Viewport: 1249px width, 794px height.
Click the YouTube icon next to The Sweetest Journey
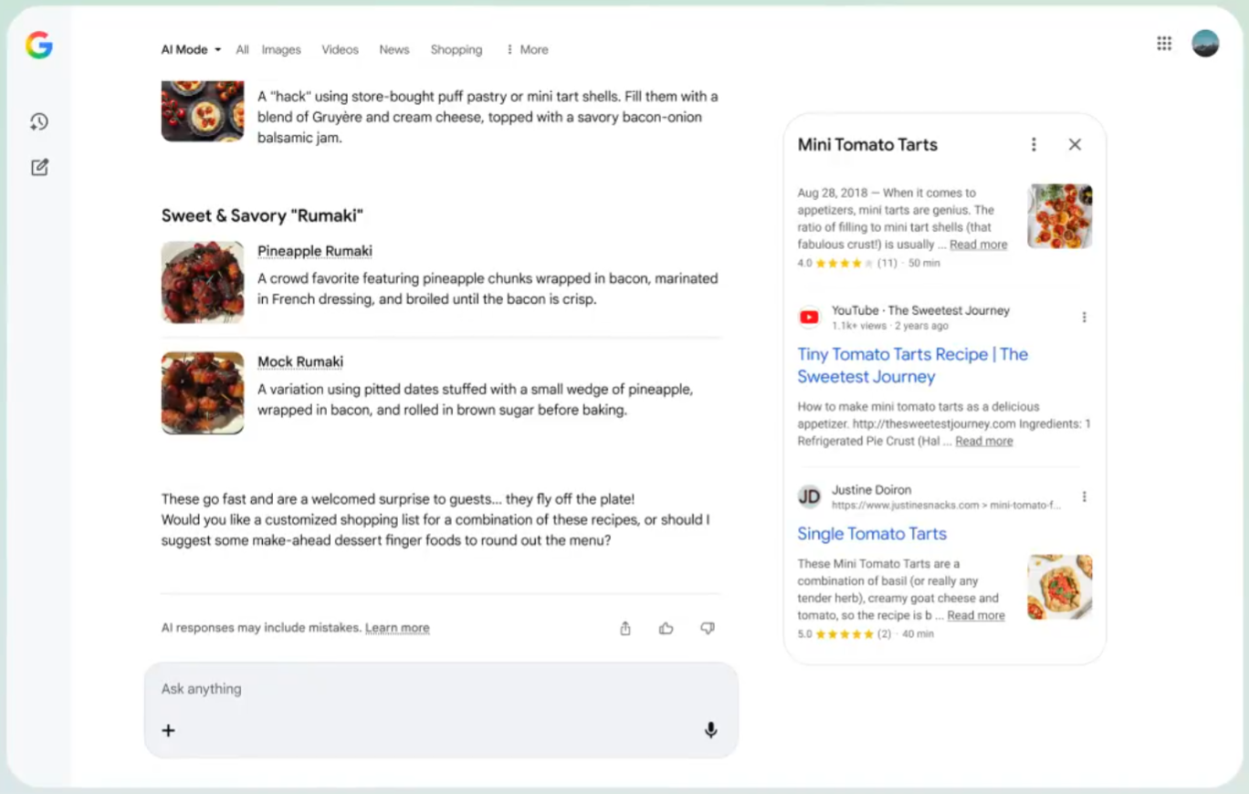[x=809, y=317]
